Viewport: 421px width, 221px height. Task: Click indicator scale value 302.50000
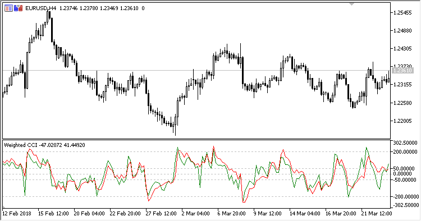[406, 143]
